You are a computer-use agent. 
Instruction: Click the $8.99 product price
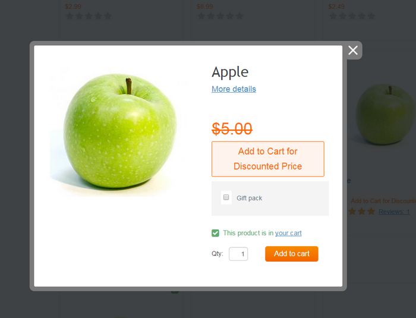[204, 7]
